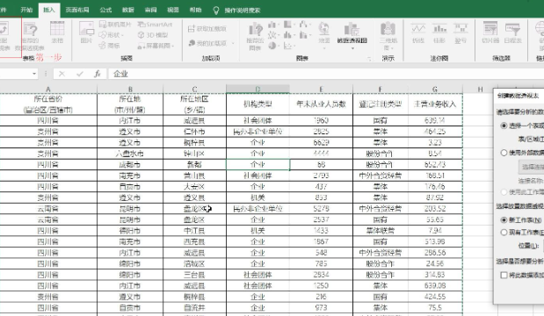
Task: Click the 表格 (Table) icon in ribbon
Action: point(57,32)
